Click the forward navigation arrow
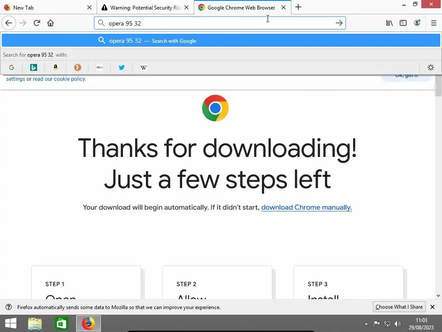 [23, 23]
